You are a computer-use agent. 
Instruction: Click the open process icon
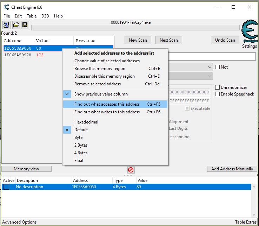(7, 25)
